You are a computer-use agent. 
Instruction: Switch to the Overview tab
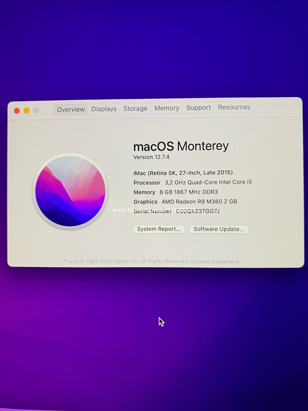point(71,110)
